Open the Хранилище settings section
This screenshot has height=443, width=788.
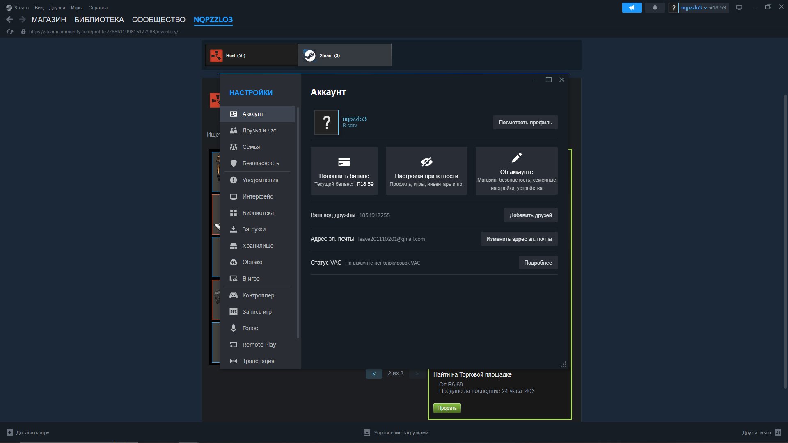click(x=257, y=246)
